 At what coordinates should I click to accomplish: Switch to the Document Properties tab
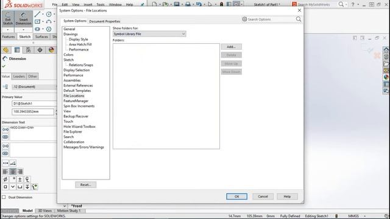pyautogui.click(x=105, y=21)
